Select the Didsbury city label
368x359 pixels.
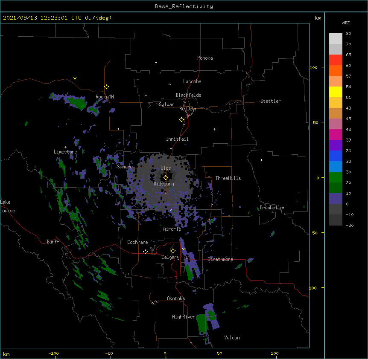164,184
